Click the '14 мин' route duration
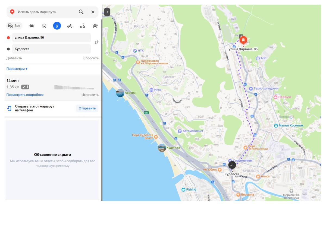The width and height of the screenshot is (326, 230). pyautogui.click(x=12, y=81)
